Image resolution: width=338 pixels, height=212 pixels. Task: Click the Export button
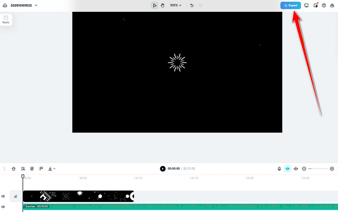(x=291, y=5)
